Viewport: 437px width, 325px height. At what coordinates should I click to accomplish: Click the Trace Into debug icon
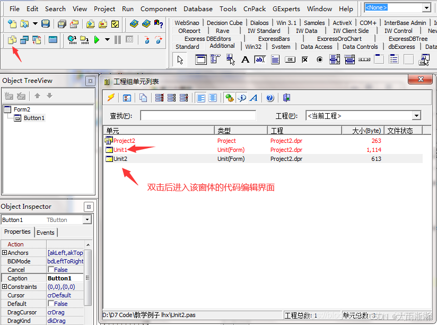click(147, 40)
